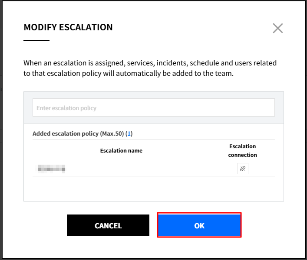
Task: Click the MODIFY ESCALATION title text
Action: [68, 27]
